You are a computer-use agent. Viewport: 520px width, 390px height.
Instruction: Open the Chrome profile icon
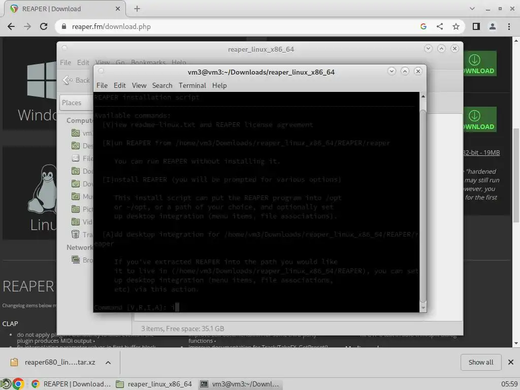(x=493, y=26)
